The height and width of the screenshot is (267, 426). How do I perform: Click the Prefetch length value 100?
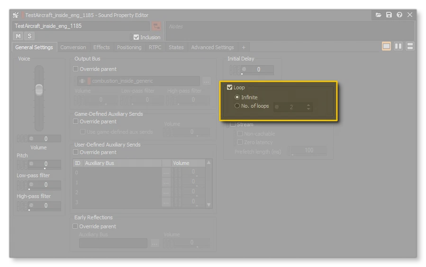(309, 150)
